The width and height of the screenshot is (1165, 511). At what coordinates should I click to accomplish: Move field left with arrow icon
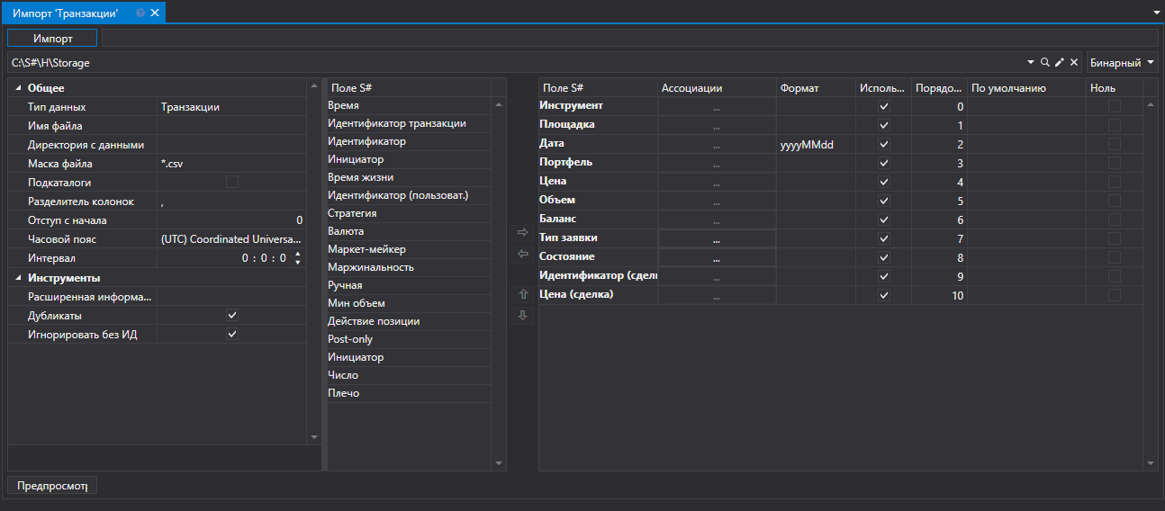click(522, 255)
